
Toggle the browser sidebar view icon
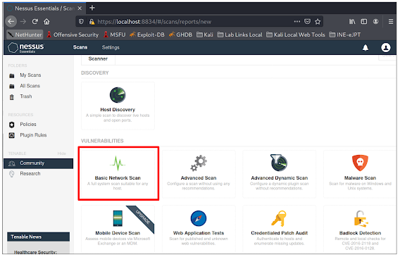pyautogui.click(x=364, y=22)
